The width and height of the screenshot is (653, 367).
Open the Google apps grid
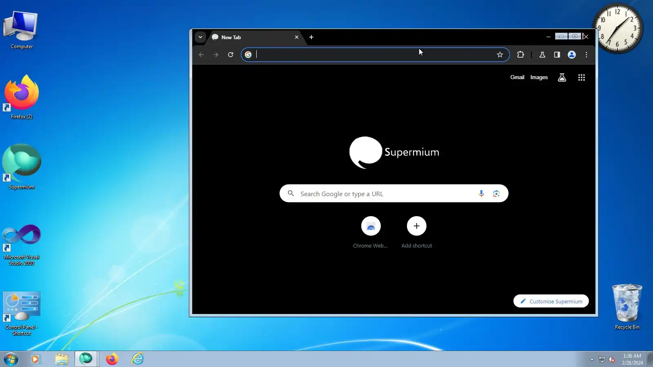[x=582, y=77]
